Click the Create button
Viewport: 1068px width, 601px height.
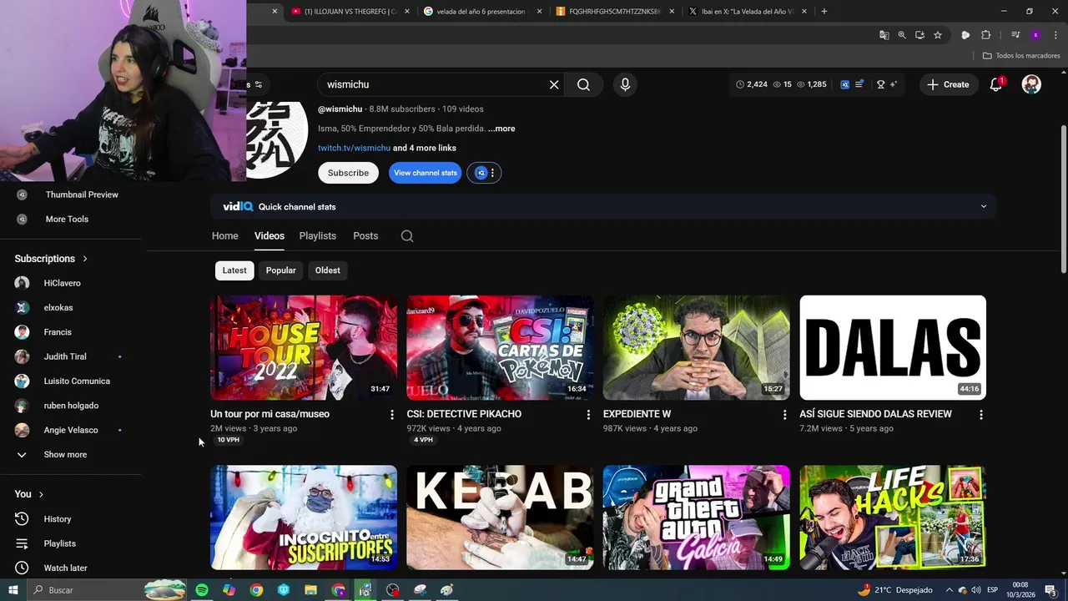point(948,84)
